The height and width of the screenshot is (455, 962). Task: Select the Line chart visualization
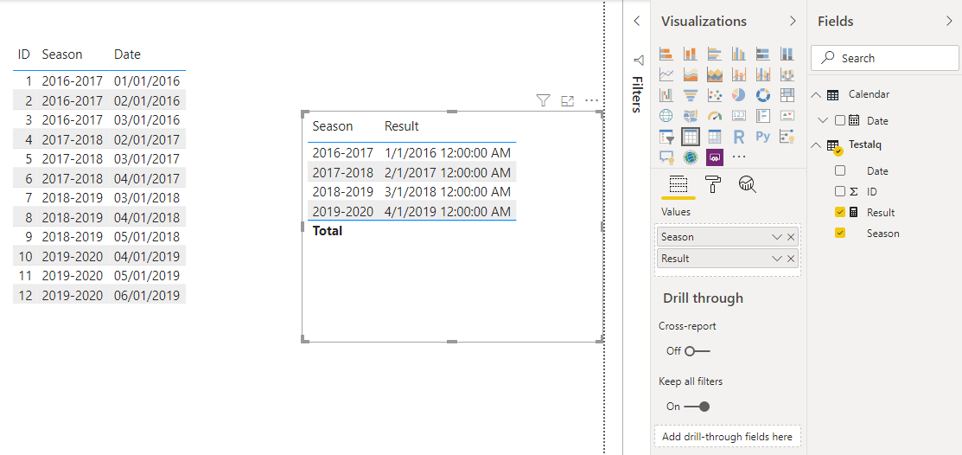pos(666,75)
